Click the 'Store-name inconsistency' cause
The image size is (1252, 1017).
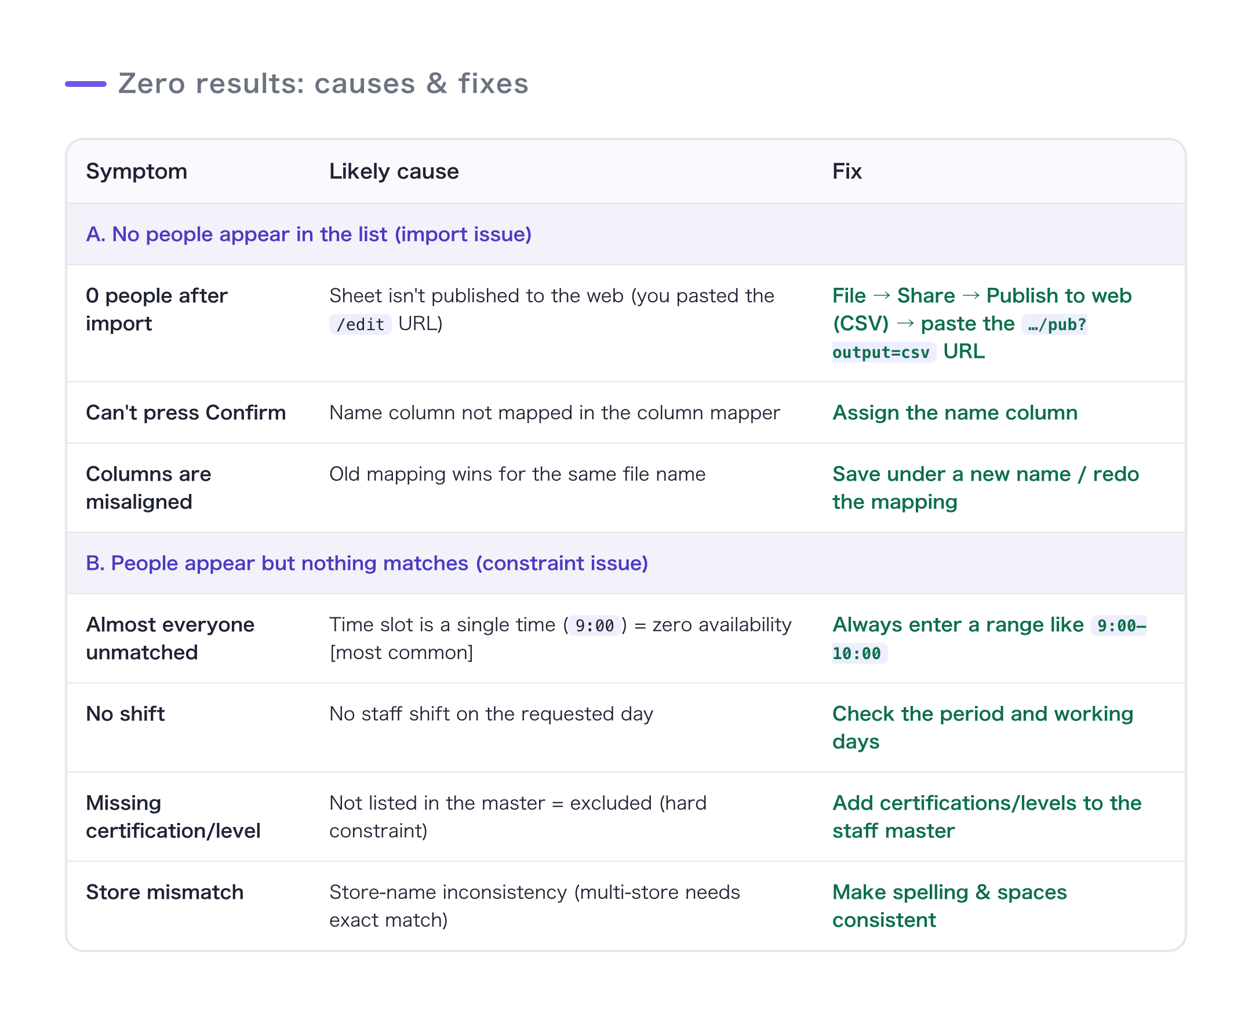point(534,905)
